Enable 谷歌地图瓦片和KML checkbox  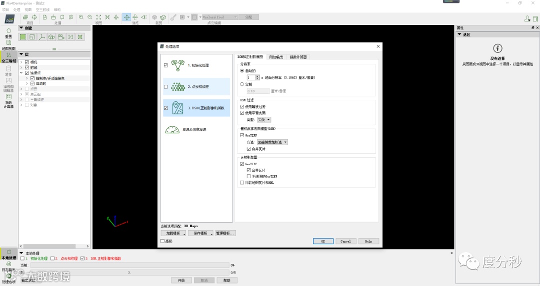pyautogui.click(x=242, y=183)
